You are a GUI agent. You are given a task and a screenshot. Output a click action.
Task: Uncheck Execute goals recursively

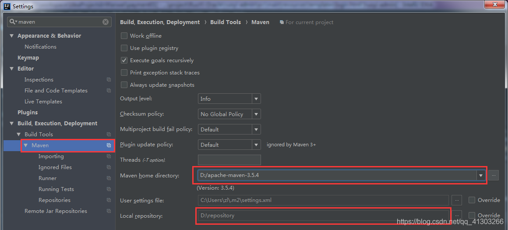pyautogui.click(x=124, y=60)
